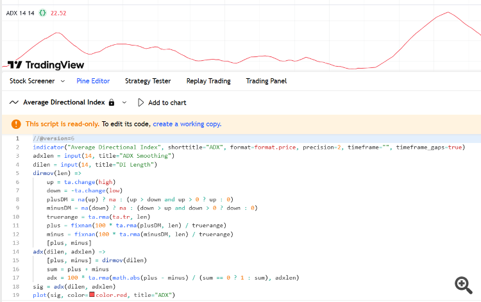This screenshot has height=302, width=481.
Task: Open the script name dropdown chevron
Action: click(124, 103)
